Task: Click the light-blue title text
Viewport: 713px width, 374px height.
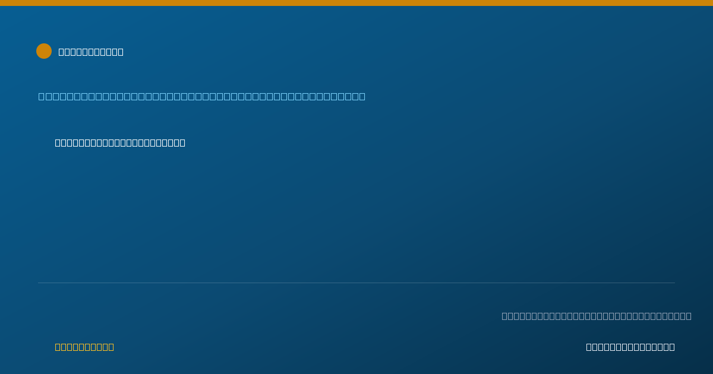Action: [202, 96]
